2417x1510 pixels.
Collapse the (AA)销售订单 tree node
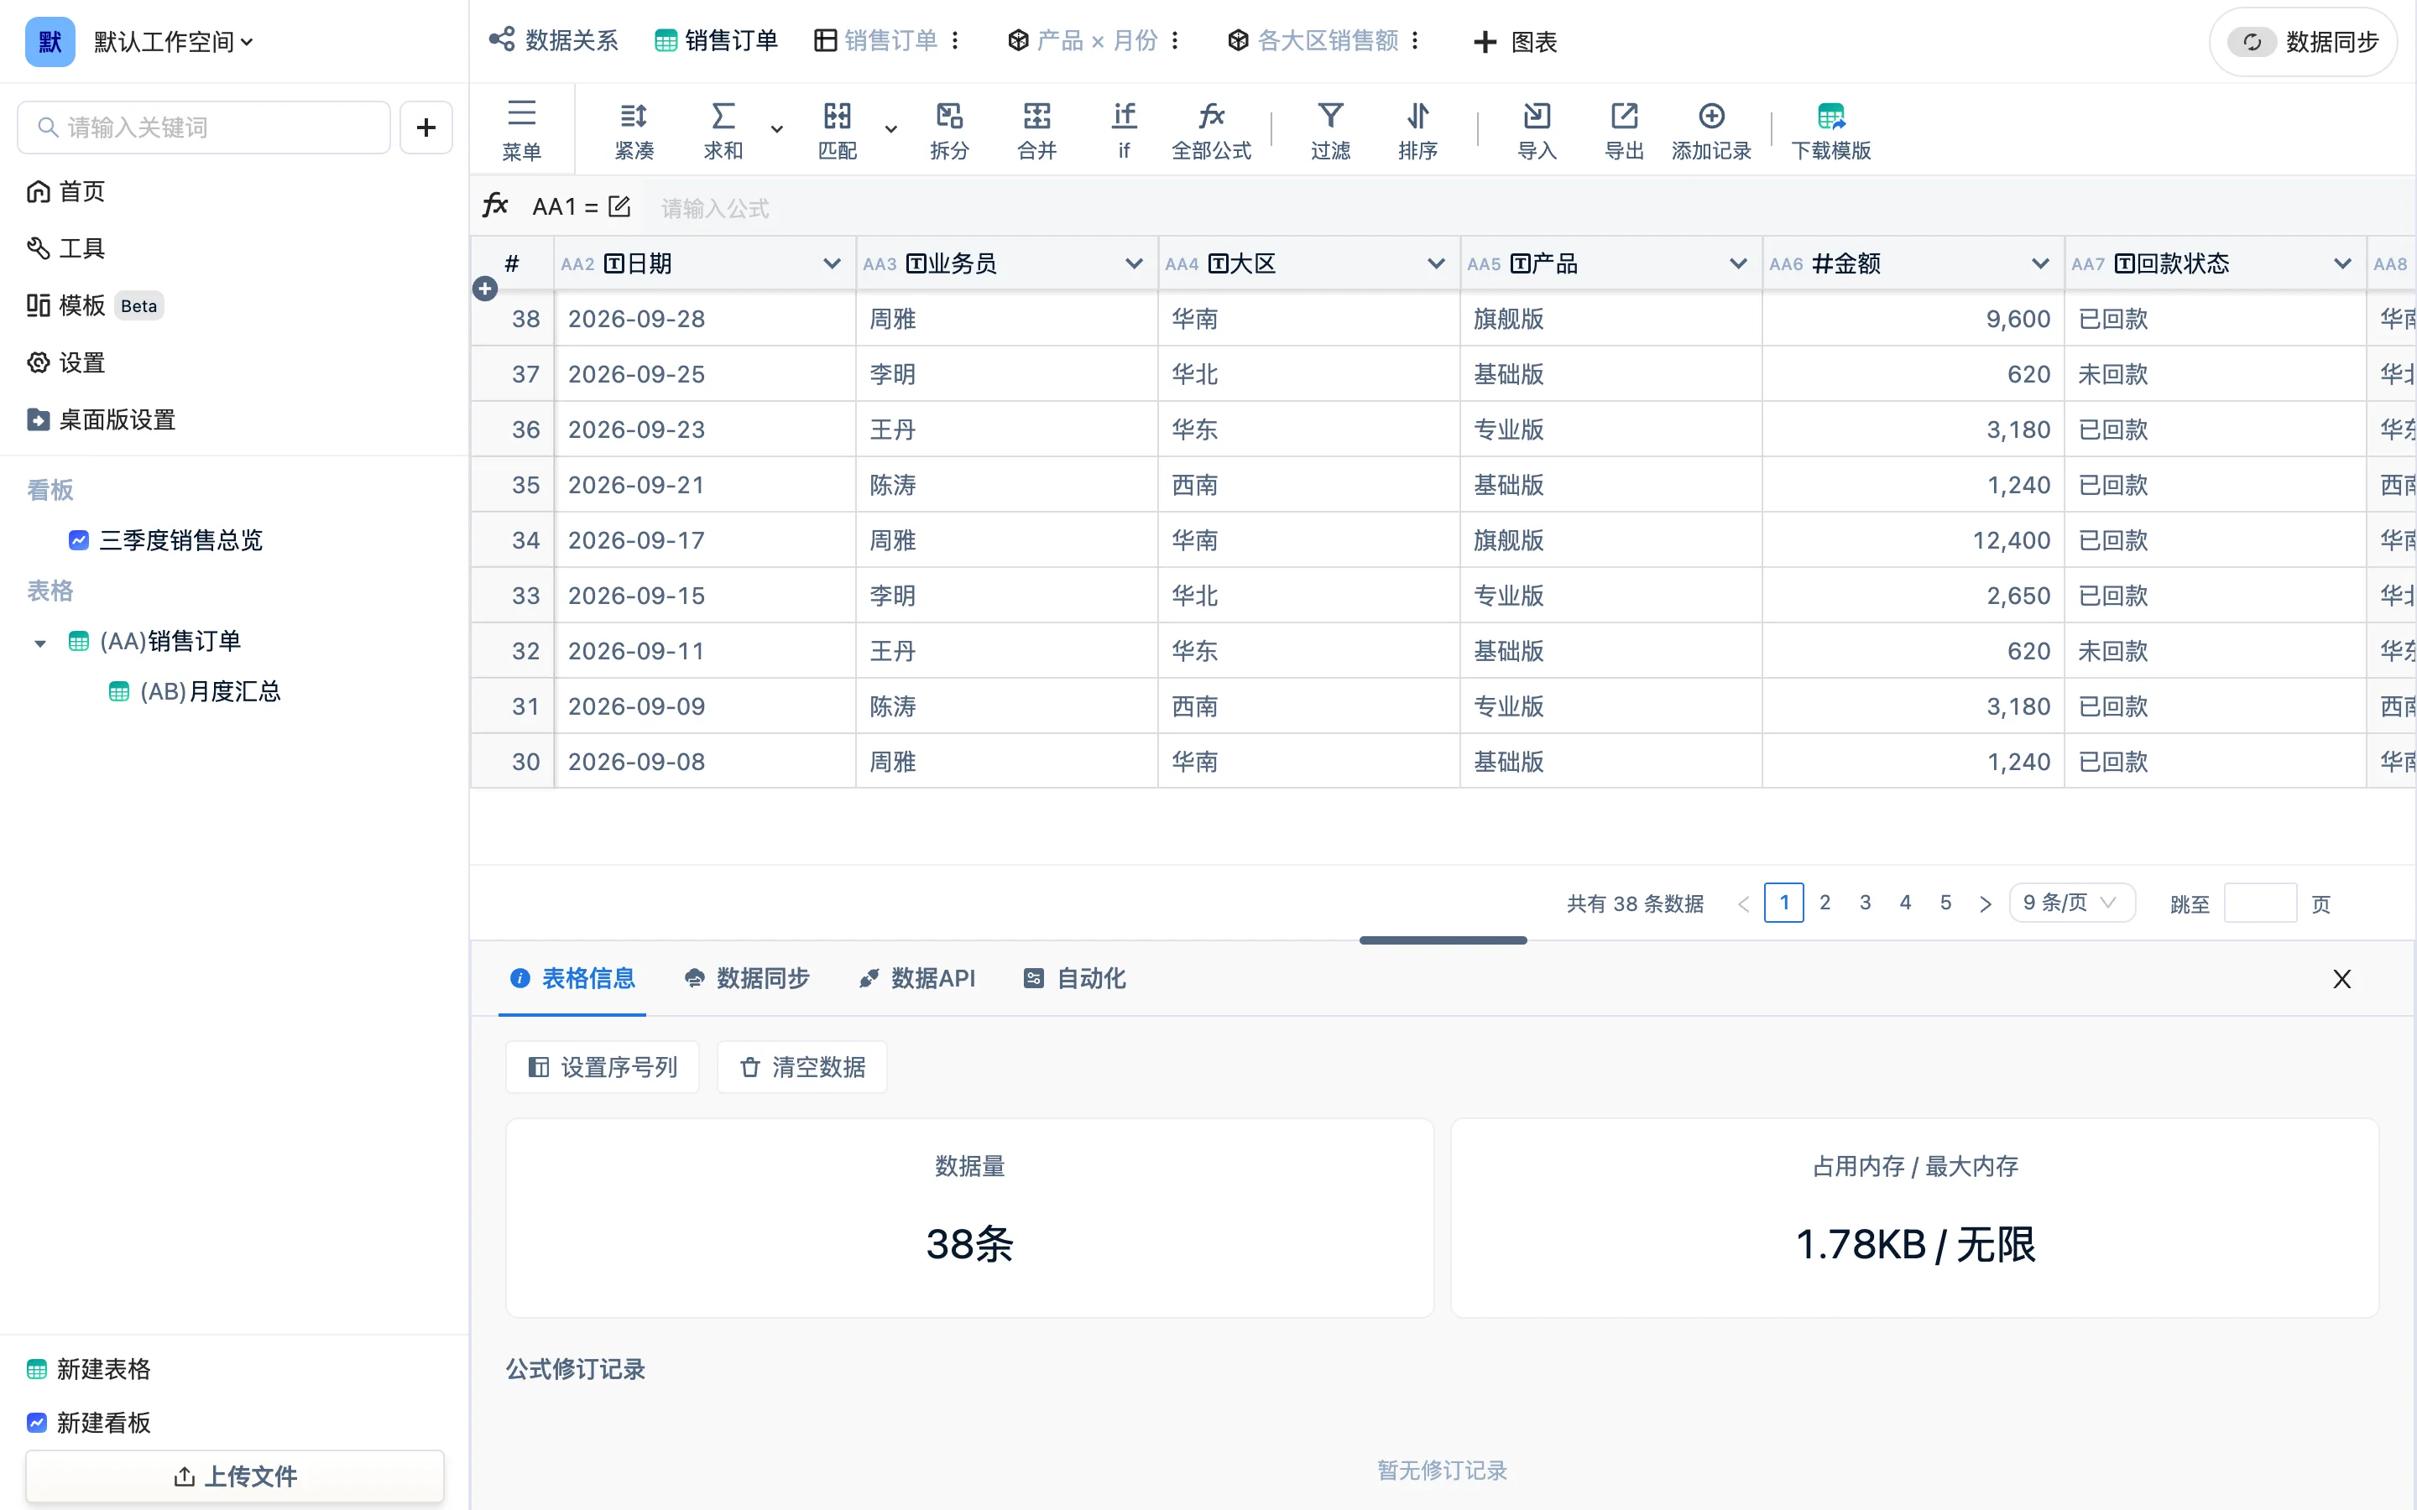[40, 643]
